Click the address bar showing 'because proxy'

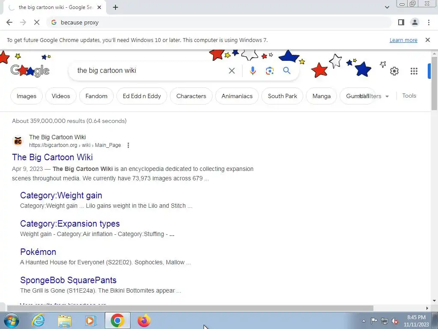pyautogui.click(x=219, y=22)
